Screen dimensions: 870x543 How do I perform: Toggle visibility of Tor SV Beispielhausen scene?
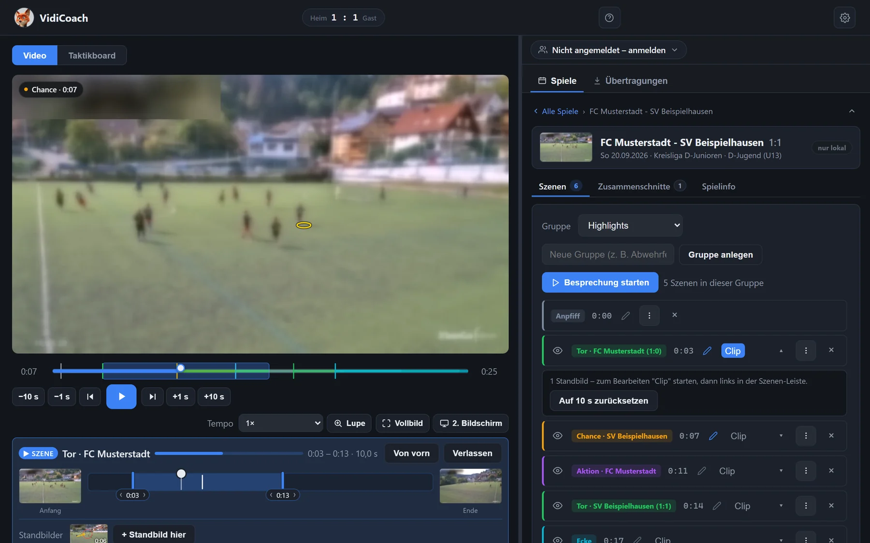coord(557,506)
